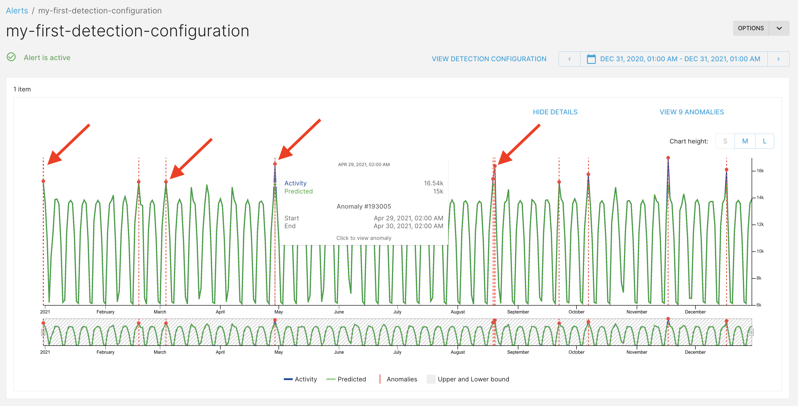Click the highest anomaly marker in November
The width and height of the screenshot is (798, 406).
tap(668, 158)
